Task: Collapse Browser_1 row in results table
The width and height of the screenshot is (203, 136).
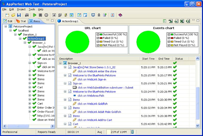Action: [x=60, y=63]
